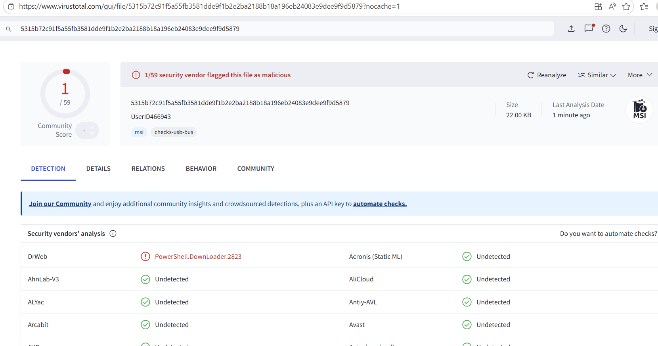Click the hash search input field

[277, 29]
